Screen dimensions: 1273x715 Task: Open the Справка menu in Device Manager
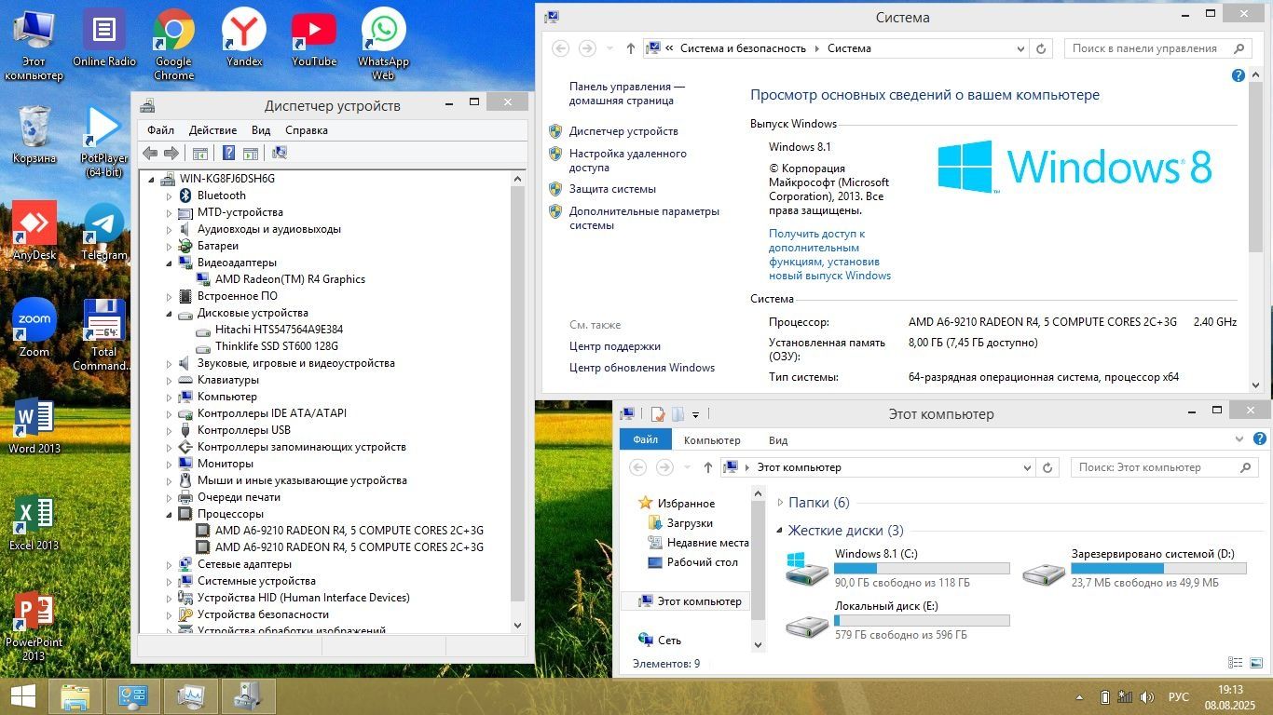coord(307,130)
